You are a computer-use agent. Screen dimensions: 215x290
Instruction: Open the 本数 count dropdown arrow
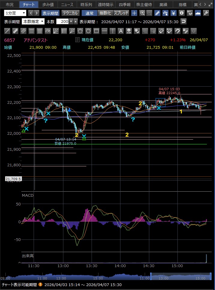pos(71,21)
